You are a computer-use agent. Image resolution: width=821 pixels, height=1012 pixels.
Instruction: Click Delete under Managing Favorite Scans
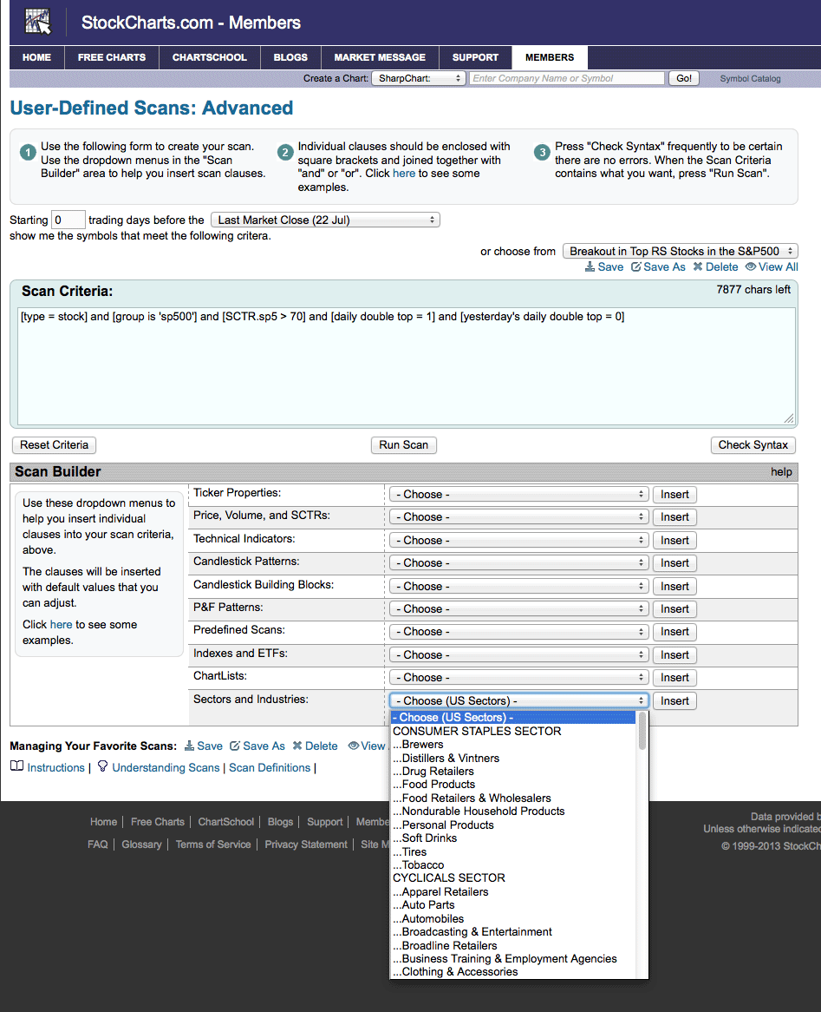pyautogui.click(x=315, y=746)
